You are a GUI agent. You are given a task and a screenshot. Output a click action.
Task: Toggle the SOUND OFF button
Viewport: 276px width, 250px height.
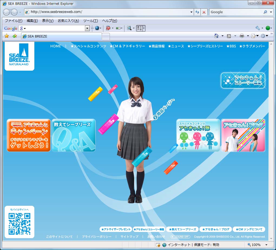click(x=180, y=237)
